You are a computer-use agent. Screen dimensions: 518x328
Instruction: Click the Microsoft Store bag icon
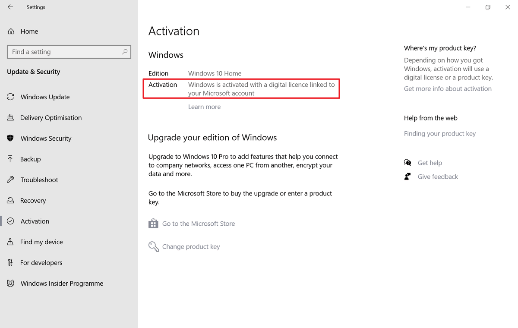click(153, 223)
